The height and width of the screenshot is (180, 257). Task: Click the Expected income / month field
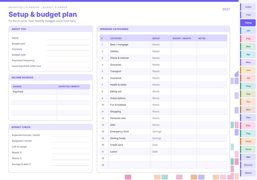[71, 135]
